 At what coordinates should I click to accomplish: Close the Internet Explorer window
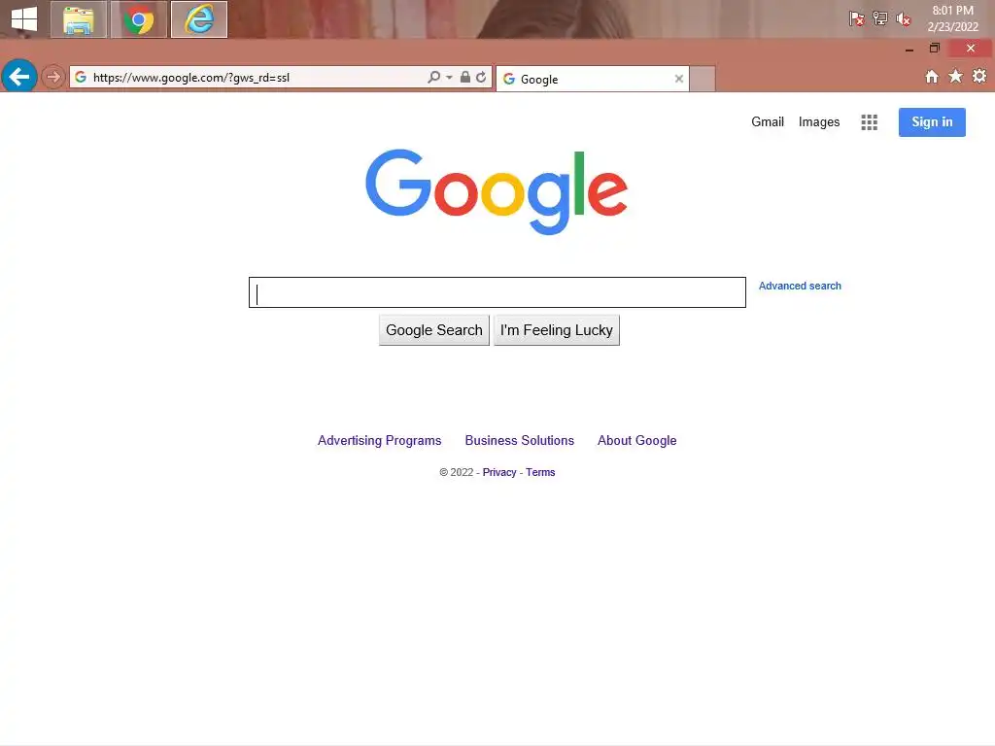(971, 49)
